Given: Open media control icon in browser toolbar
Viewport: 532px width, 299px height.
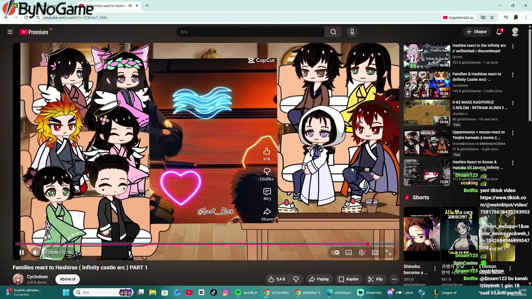Looking at the screenshot, I should [506, 17].
